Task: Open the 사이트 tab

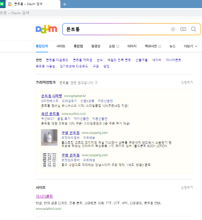Action: (x=61, y=46)
